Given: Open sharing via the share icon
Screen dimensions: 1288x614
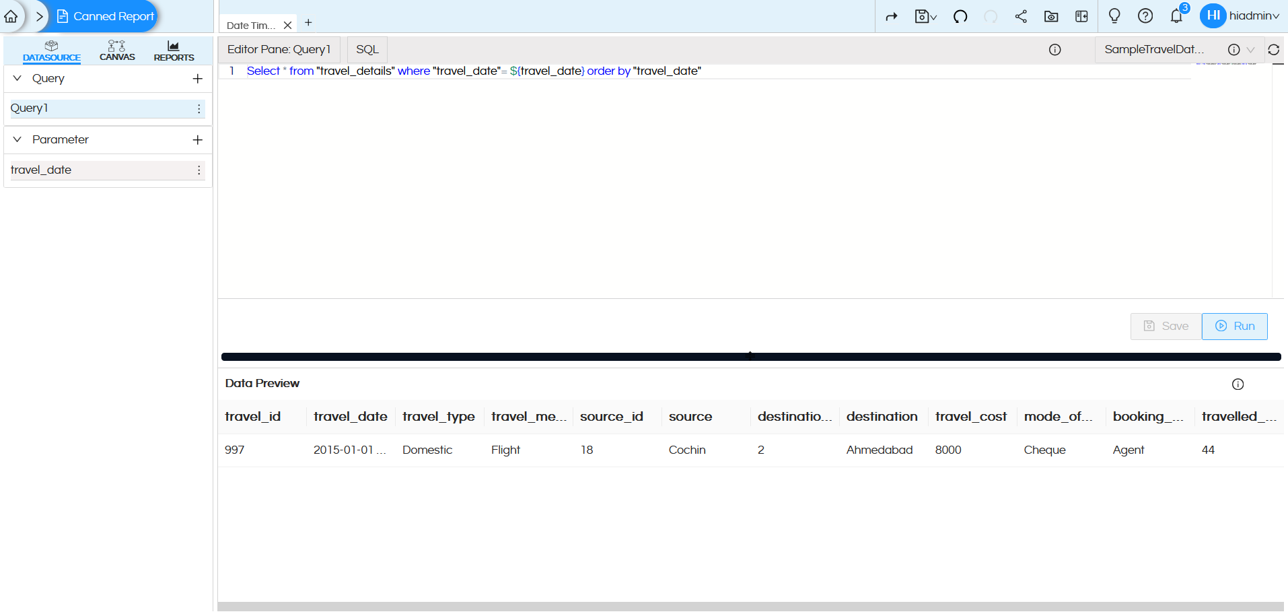Looking at the screenshot, I should [1021, 16].
